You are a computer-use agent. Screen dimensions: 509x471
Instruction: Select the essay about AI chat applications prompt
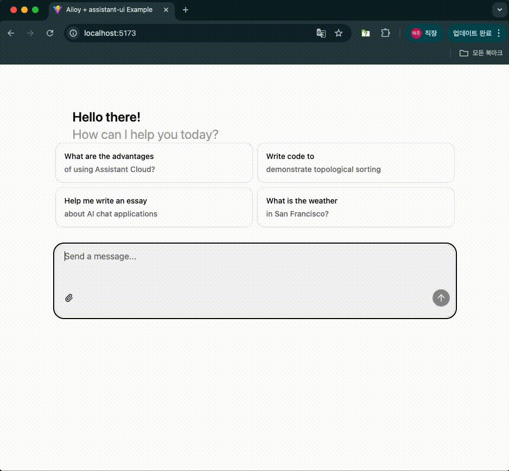(x=154, y=207)
